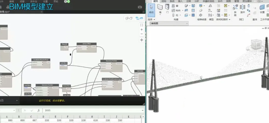Select the Model Group icon in Revit
Image resolution: width=269 pixels, height=123 pixels.
(210, 15)
